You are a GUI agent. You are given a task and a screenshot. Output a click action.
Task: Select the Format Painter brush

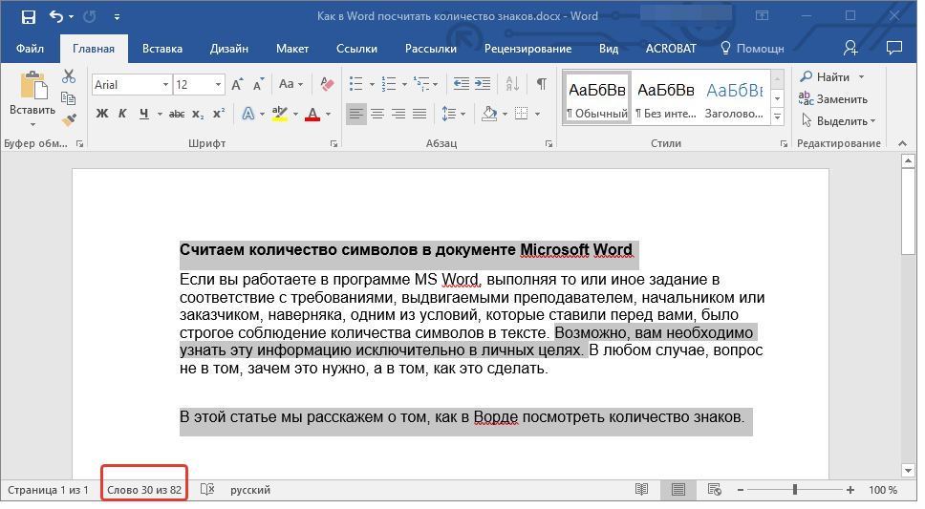click(x=69, y=120)
